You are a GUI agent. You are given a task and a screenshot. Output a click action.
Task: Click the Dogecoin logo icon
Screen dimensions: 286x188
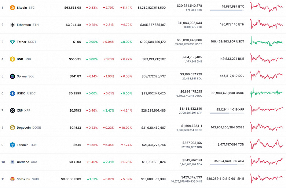click(12, 128)
